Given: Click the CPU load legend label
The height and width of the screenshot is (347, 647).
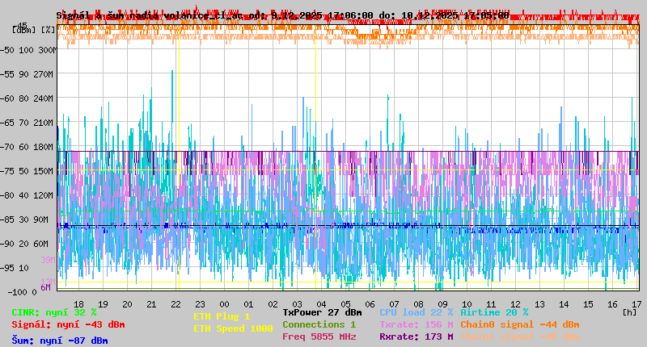Looking at the screenshot, I should click(416, 312).
